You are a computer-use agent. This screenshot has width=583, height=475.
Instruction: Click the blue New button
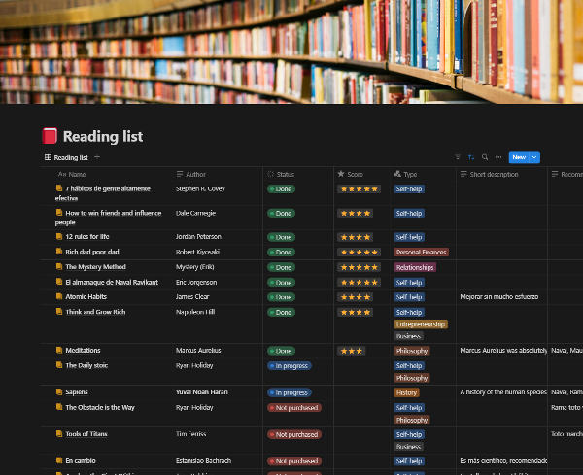click(519, 157)
